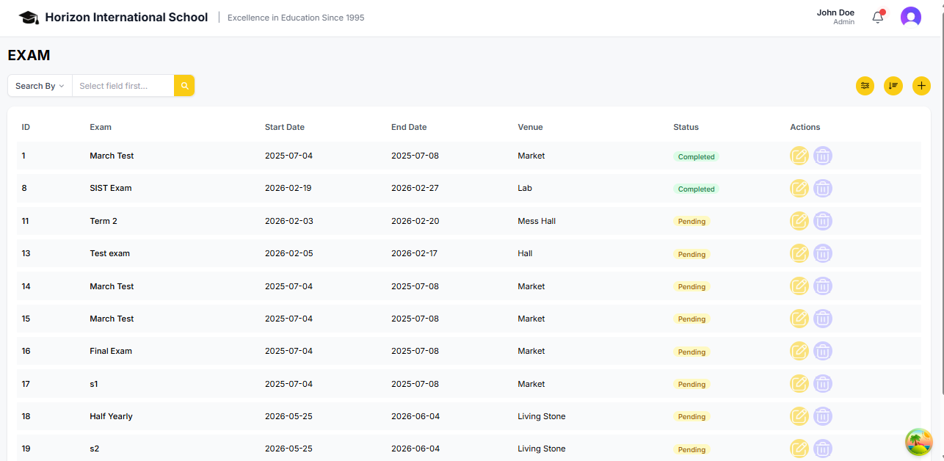The width and height of the screenshot is (944, 461).
Task: Click the Pending badge for Term 2
Action: (691, 221)
